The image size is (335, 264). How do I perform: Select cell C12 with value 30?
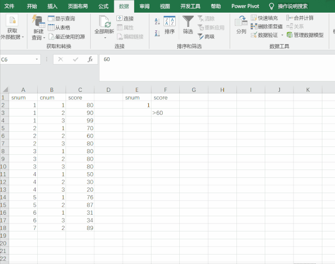click(80, 182)
